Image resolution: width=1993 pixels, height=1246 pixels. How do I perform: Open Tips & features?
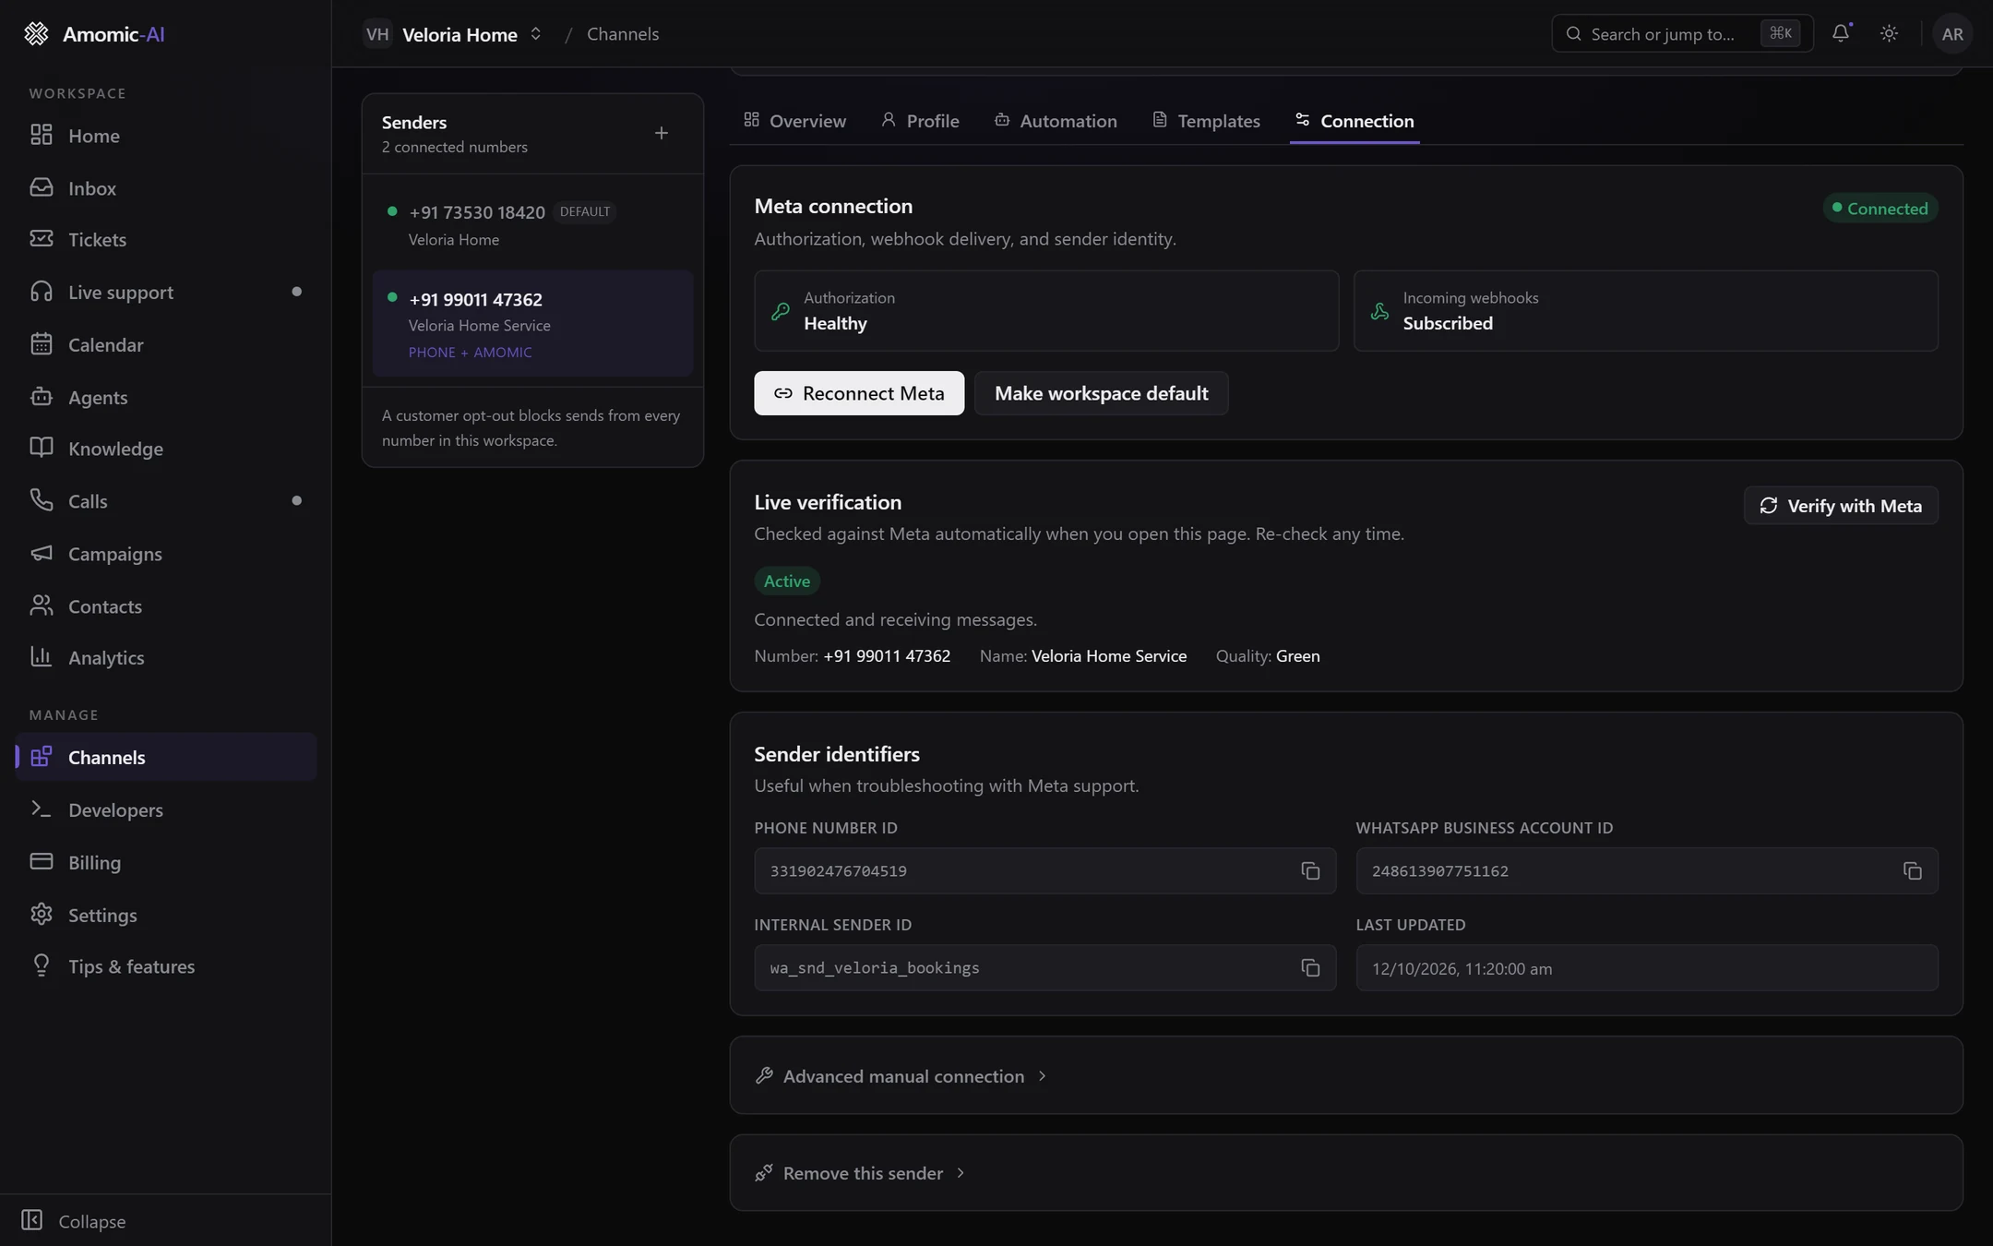point(166,966)
